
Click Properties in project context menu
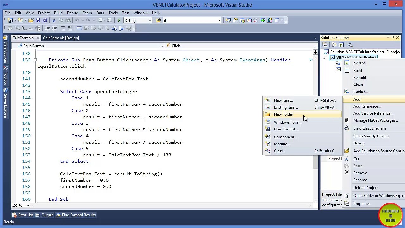pyautogui.click(x=374, y=204)
